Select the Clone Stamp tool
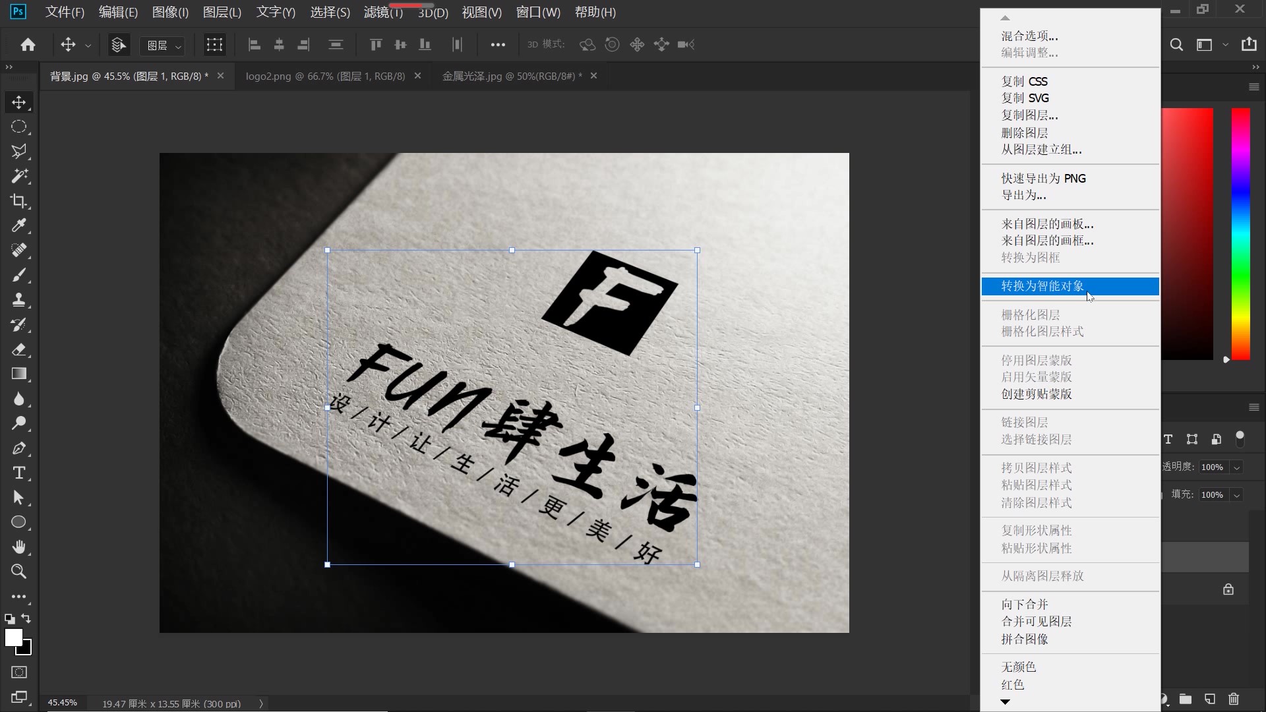This screenshot has width=1266, height=712. coord(19,300)
